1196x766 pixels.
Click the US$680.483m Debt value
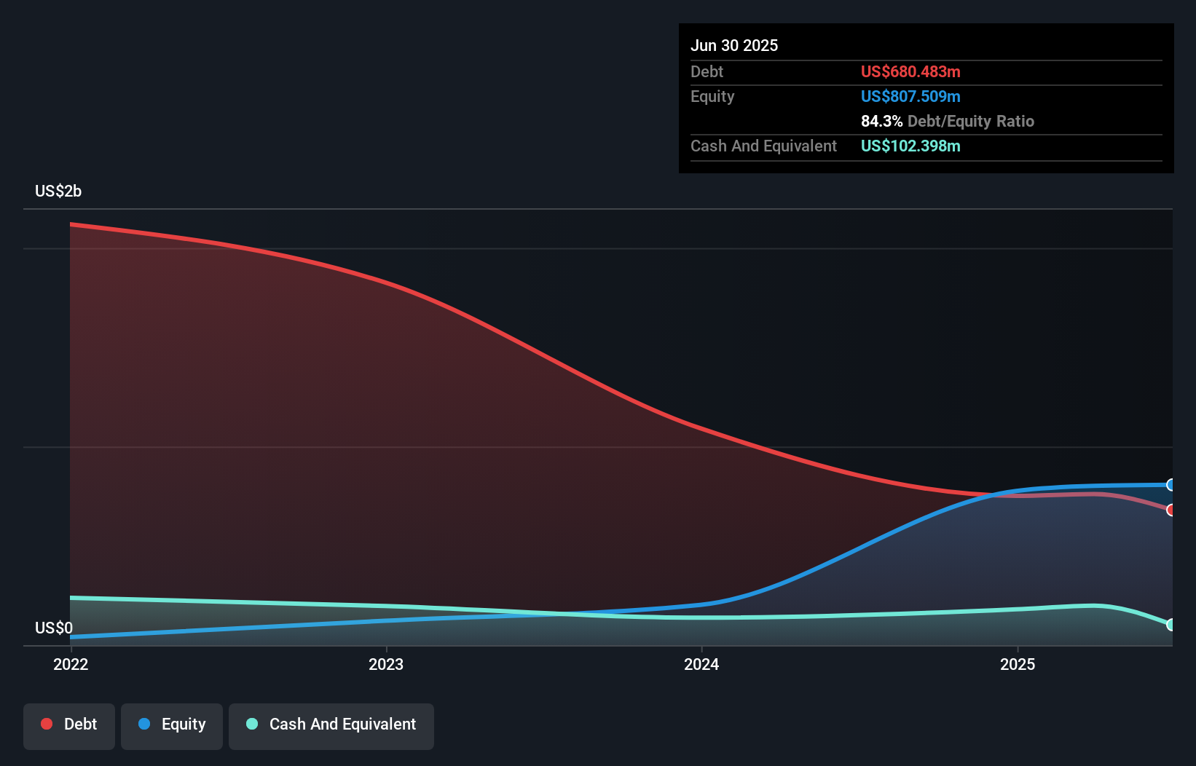click(x=910, y=71)
